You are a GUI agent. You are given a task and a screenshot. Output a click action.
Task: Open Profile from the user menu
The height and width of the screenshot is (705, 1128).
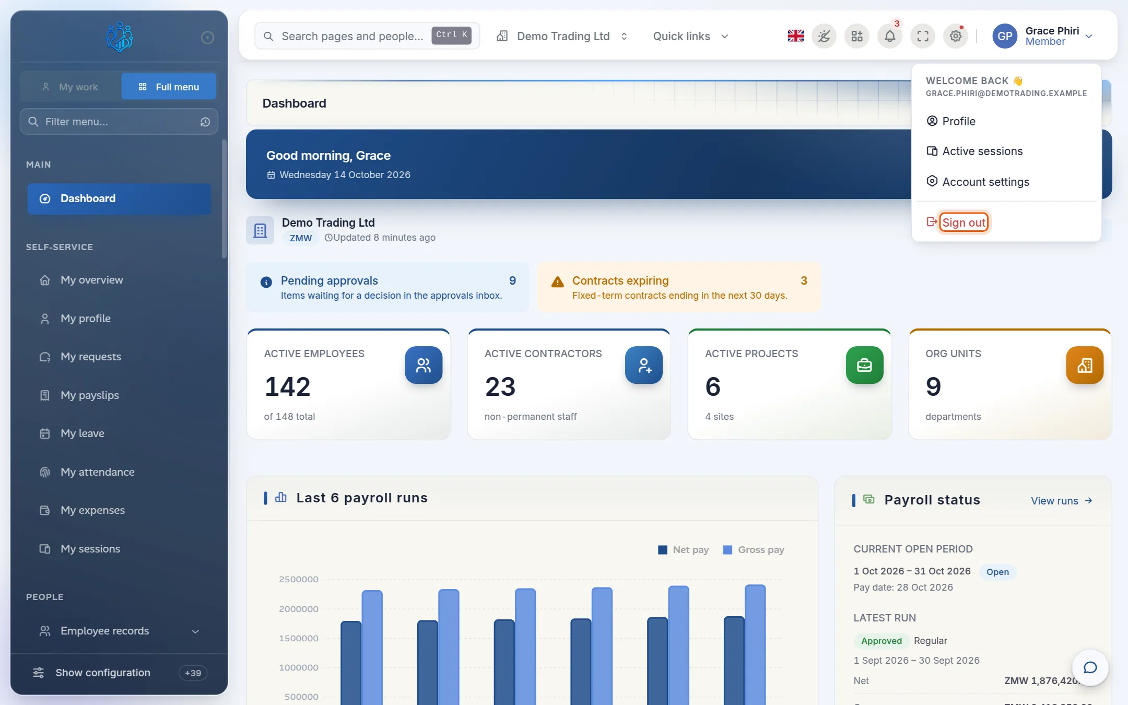[x=1006, y=121]
